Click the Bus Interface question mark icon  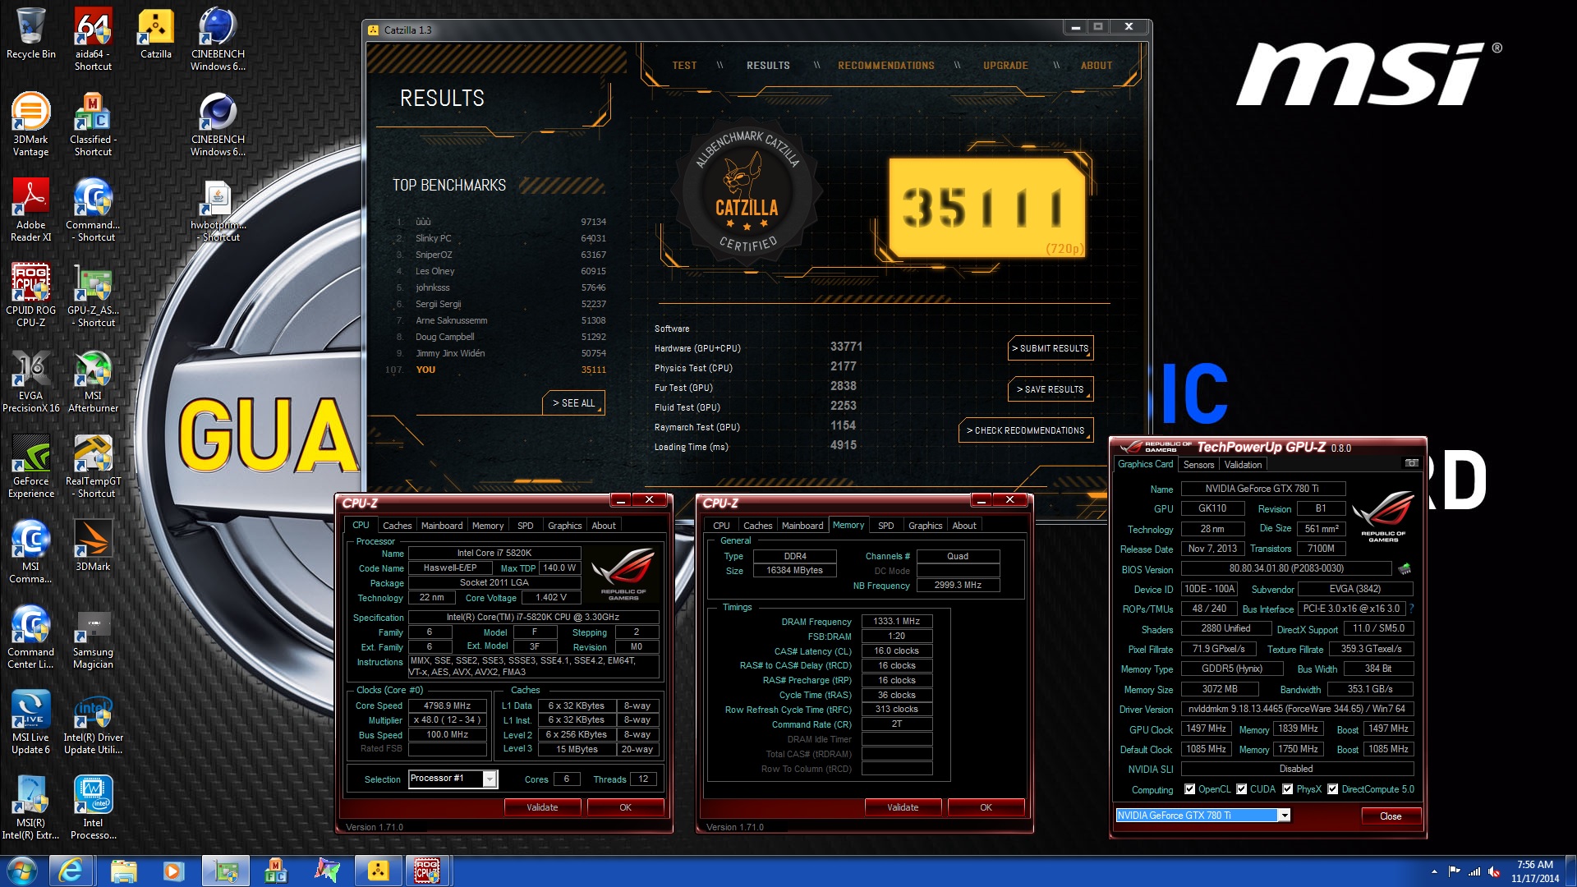[1411, 609]
